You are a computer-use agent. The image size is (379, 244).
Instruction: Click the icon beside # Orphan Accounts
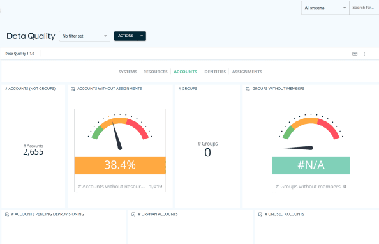click(133, 214)
